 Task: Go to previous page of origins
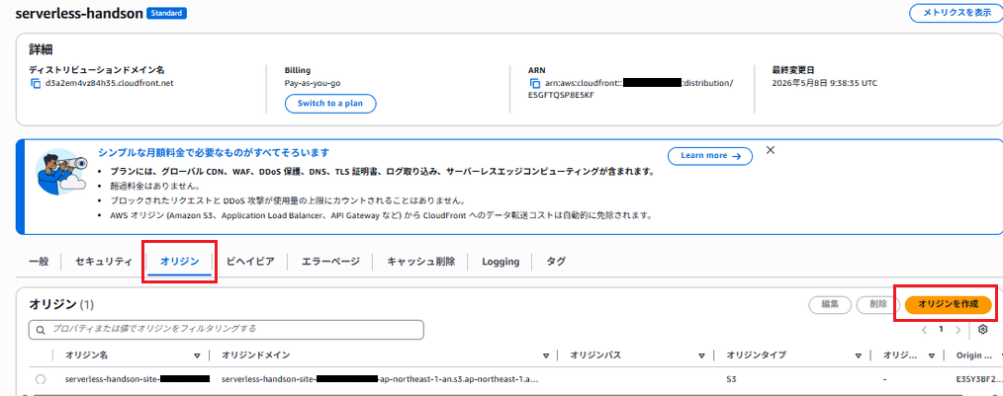924,330
